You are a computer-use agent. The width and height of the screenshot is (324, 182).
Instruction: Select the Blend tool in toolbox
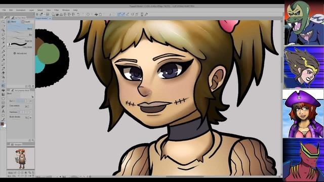pyautogui.click(x=3, y=85)
